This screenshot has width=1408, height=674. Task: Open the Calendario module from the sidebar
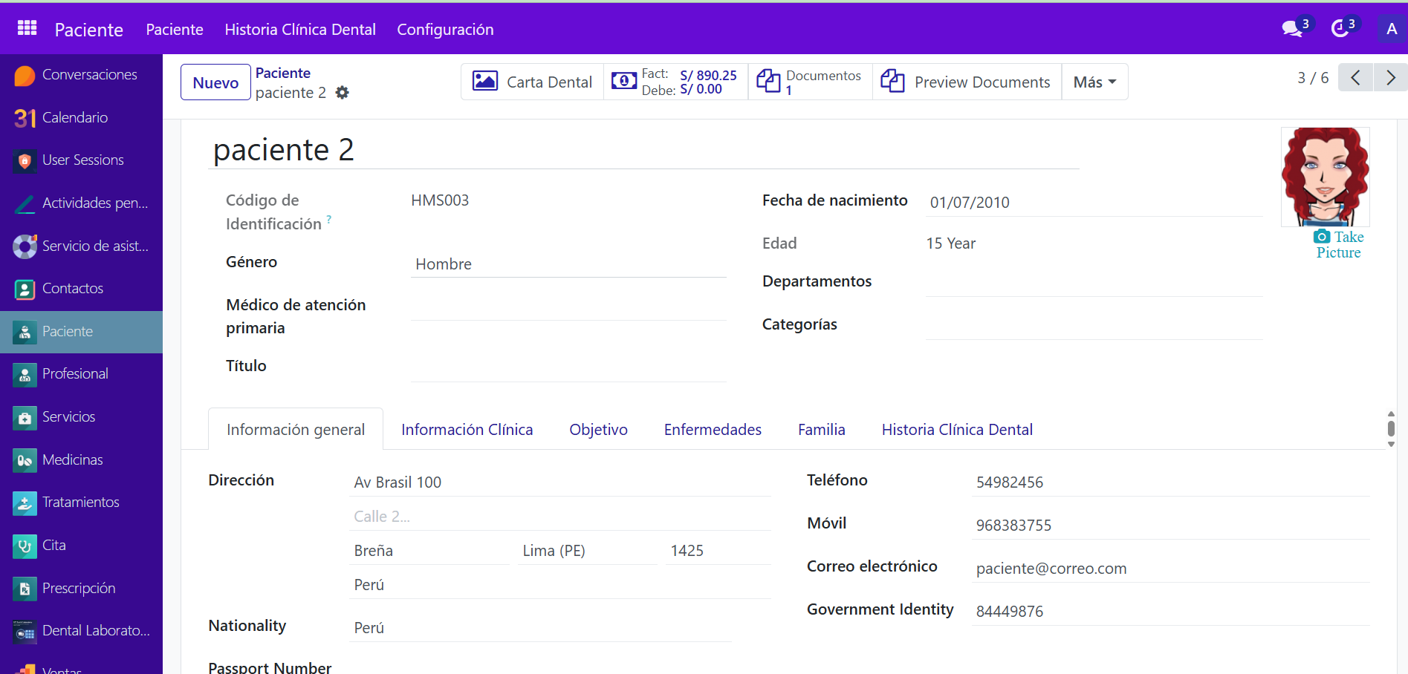coord(74,117)
